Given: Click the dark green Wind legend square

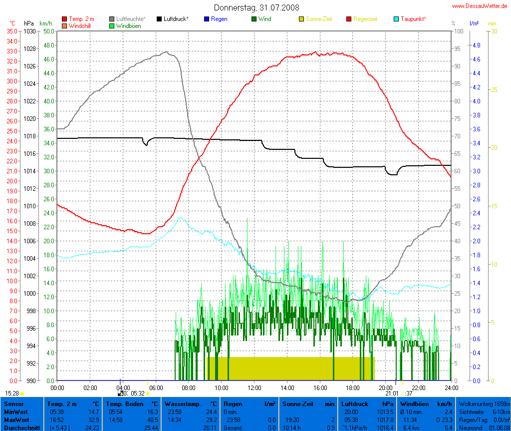Looking at the screenshot, I should [255, 19].
